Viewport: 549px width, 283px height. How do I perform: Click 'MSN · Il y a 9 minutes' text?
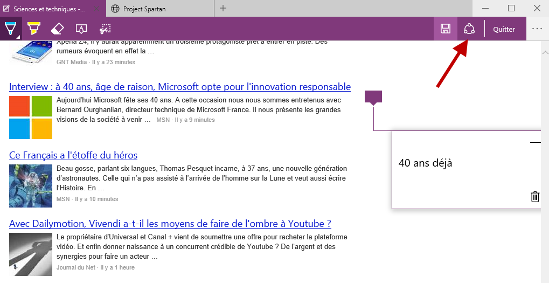[x=185, y=120]
